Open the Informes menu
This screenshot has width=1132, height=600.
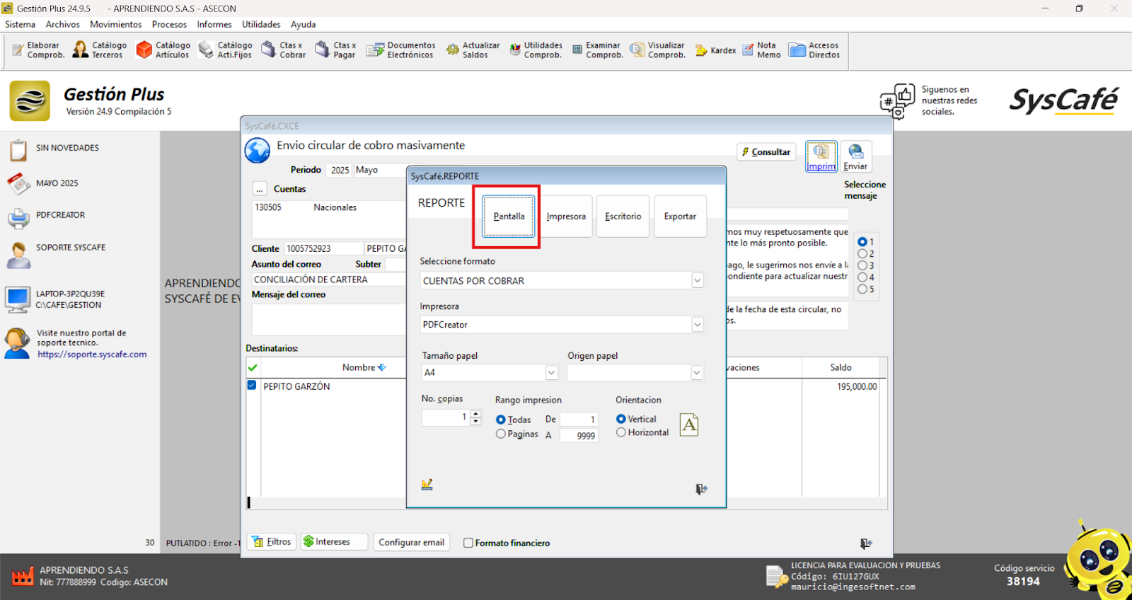pos(214,24)
